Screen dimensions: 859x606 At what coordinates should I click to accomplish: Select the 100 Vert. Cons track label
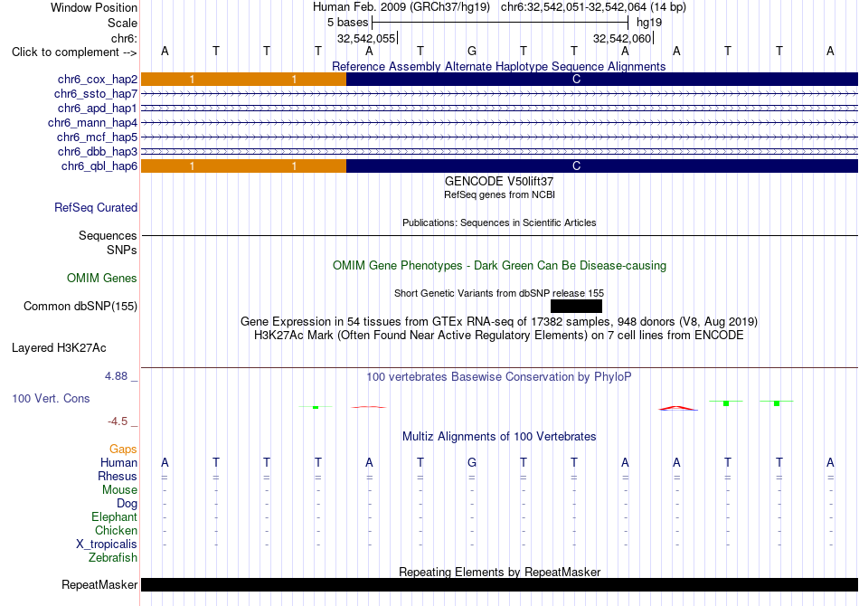[51, 398]
